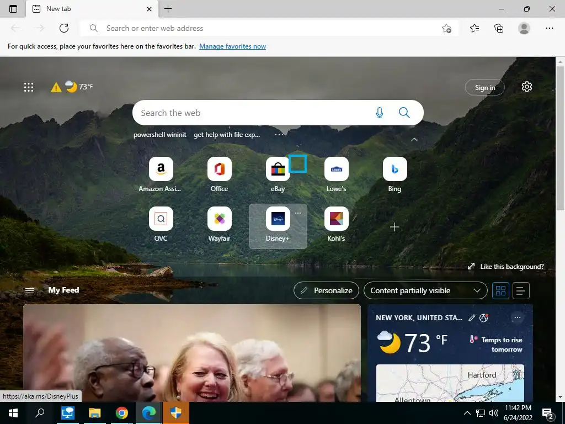Open more options for Disney+ tile

[x=298, y=213]
